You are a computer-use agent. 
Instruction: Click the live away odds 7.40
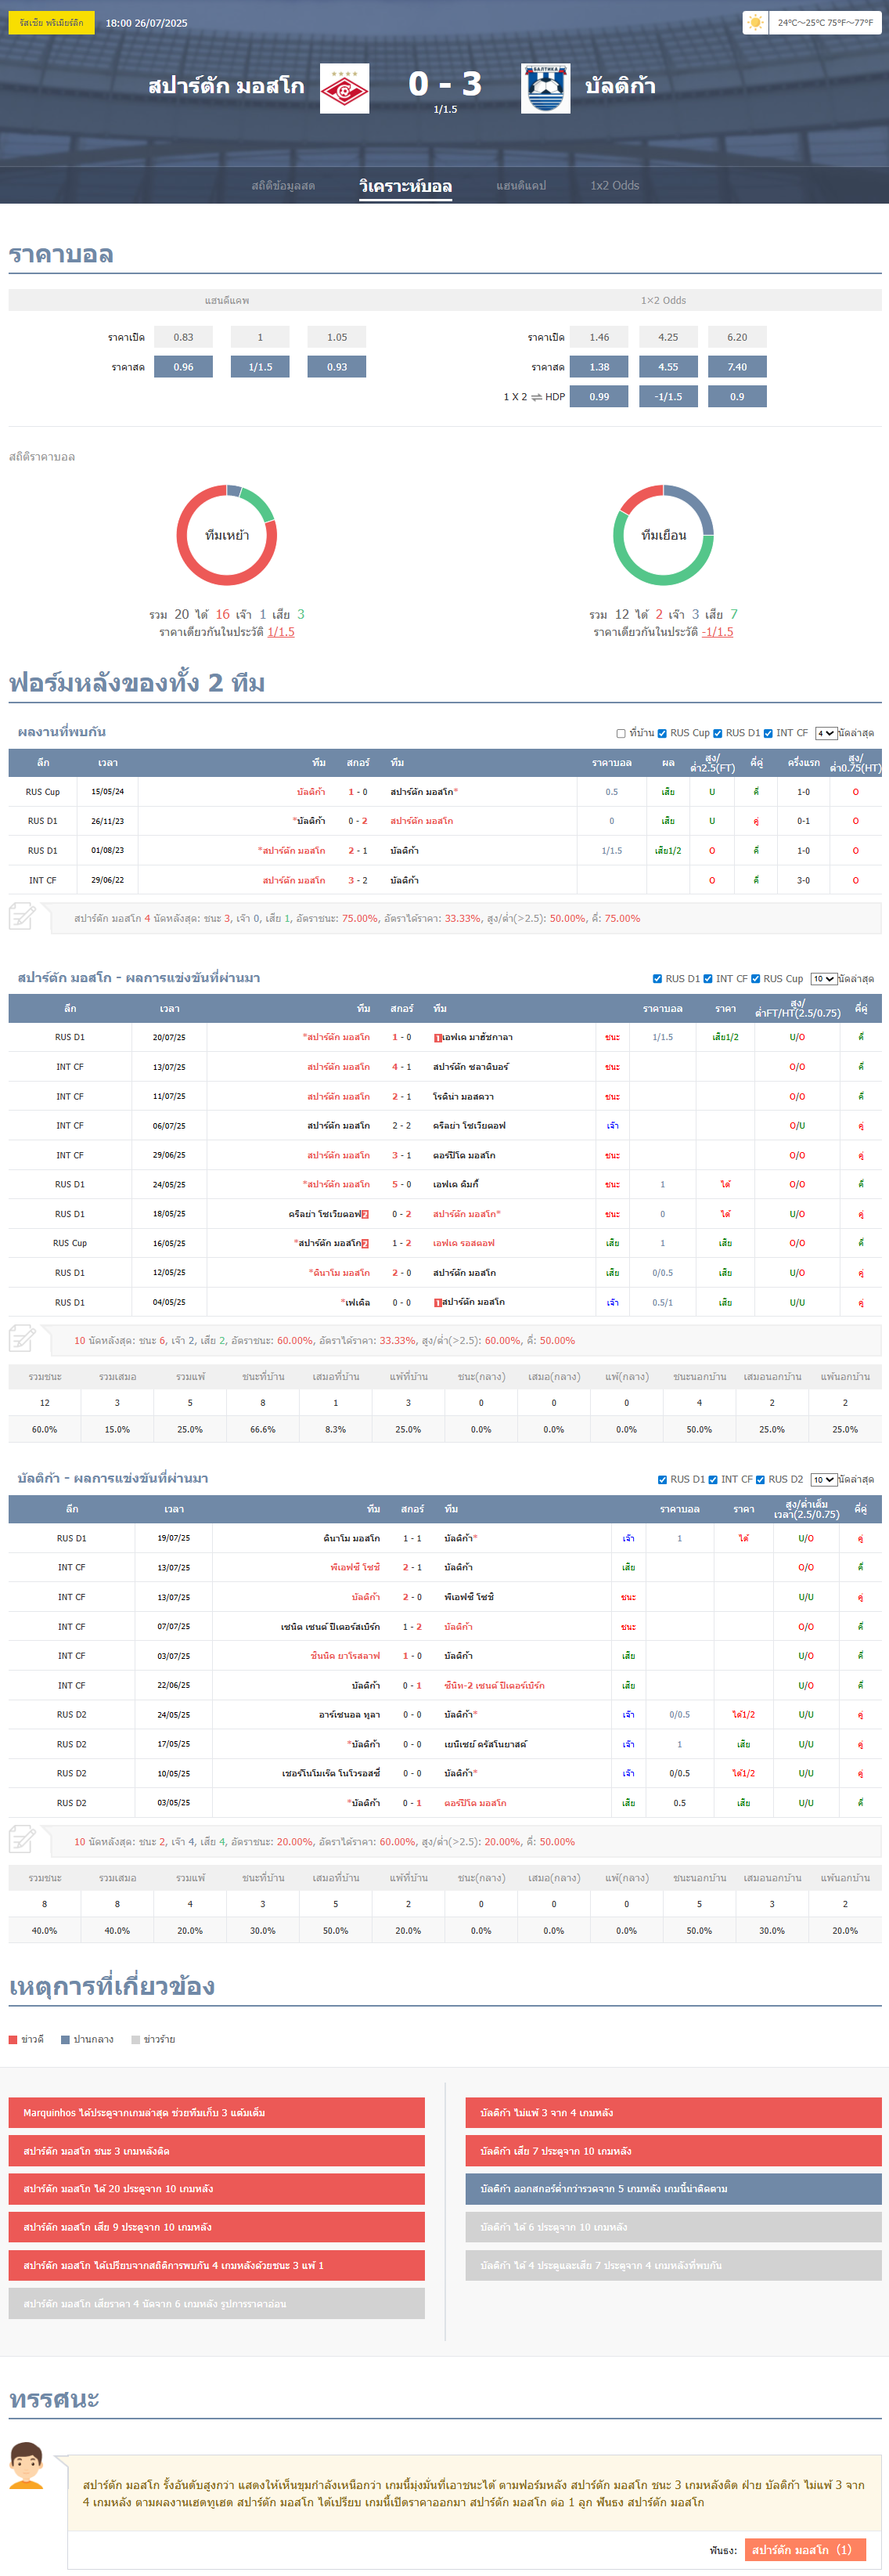[737, 367]
